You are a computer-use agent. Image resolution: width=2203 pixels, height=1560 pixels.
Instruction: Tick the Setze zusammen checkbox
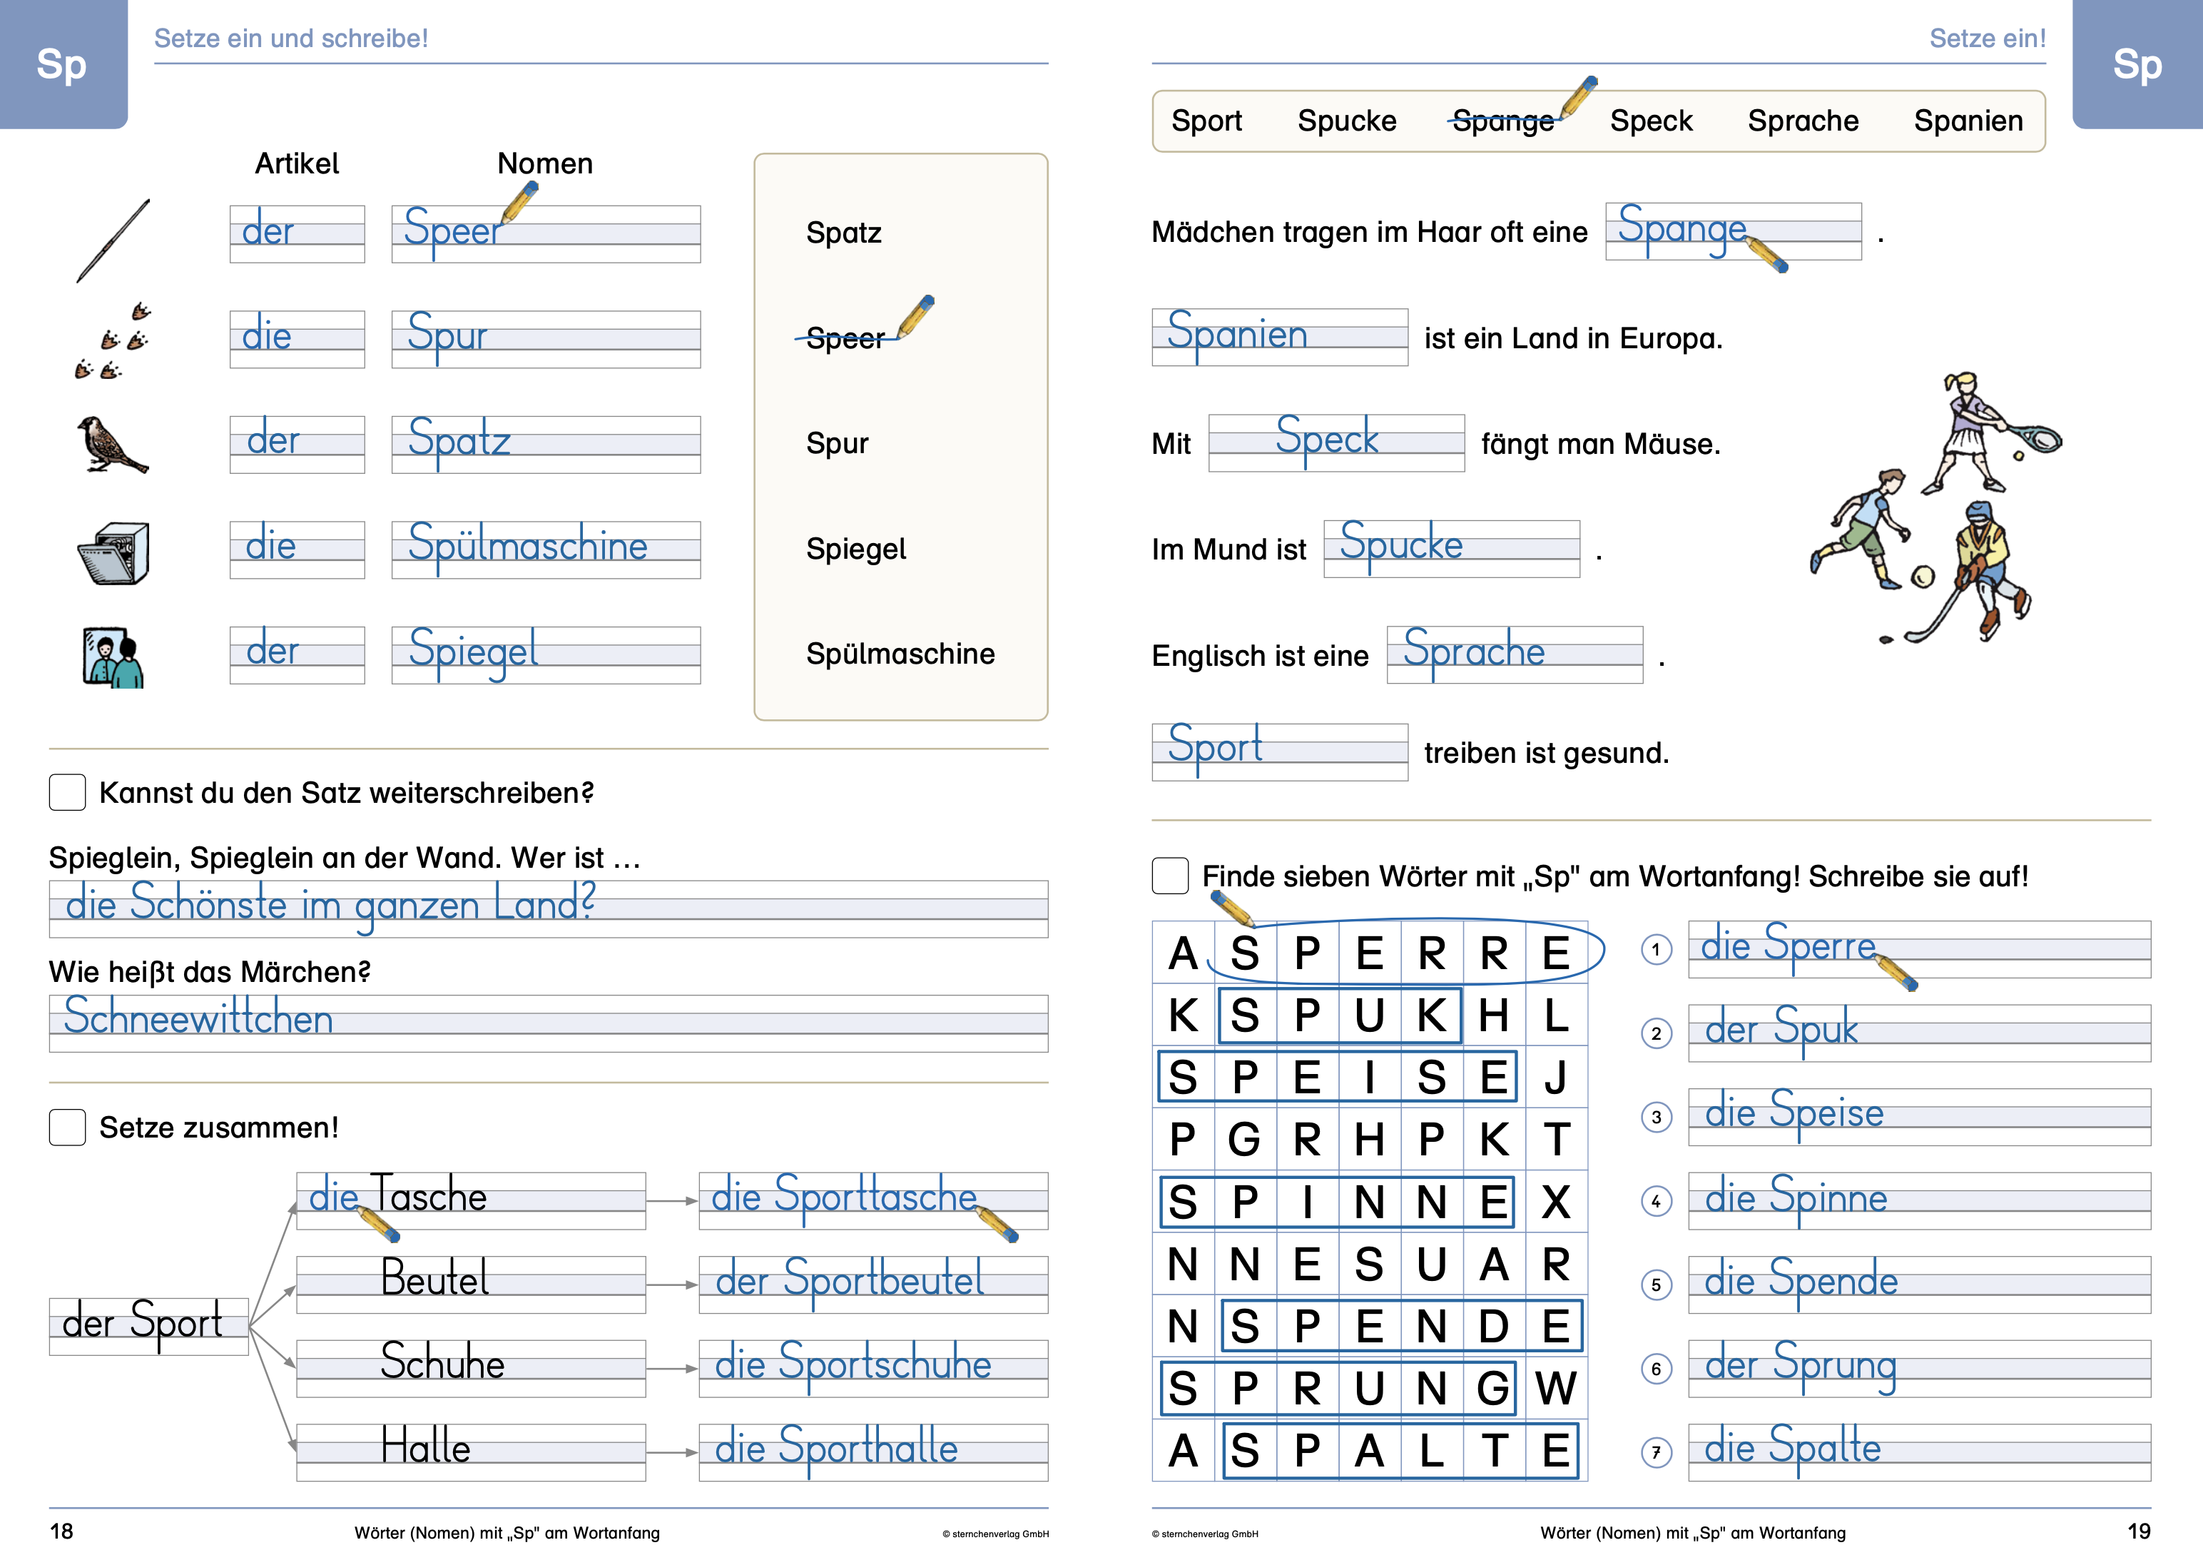pyautogui.click(x=67, y=1127)
